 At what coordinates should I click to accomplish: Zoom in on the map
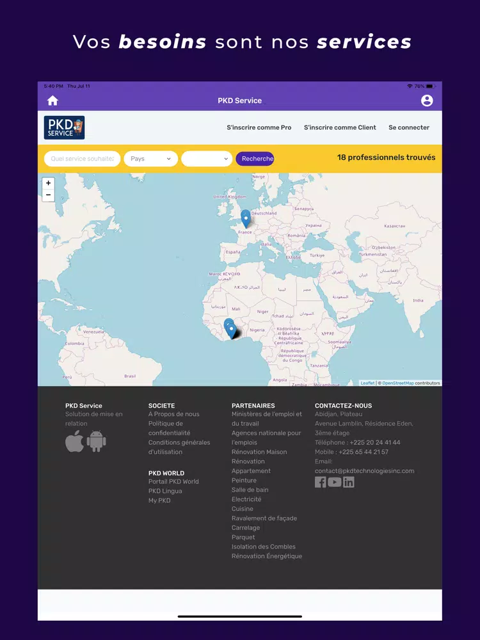(48, 183)
